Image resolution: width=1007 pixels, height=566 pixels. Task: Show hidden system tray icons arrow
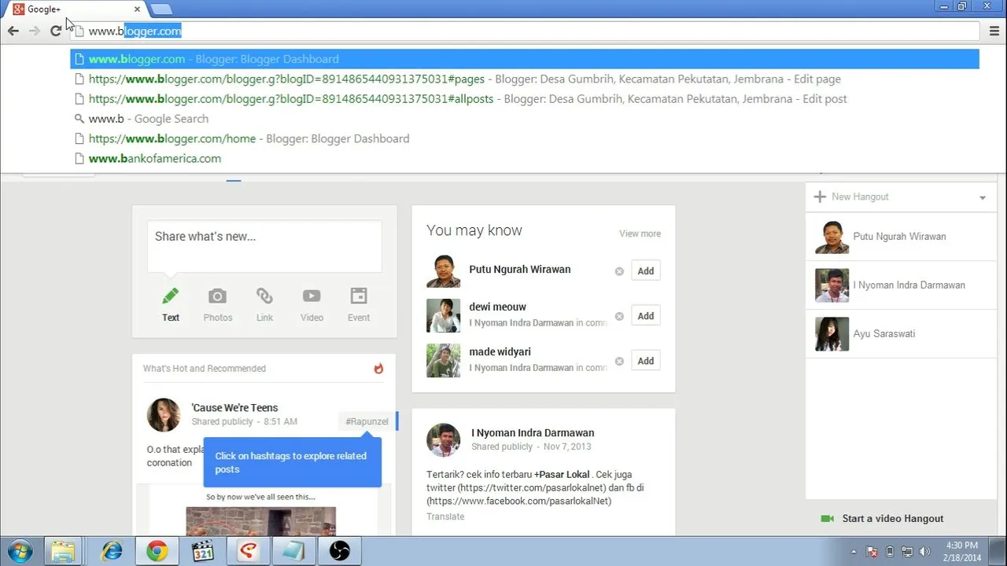coord(854,552)
